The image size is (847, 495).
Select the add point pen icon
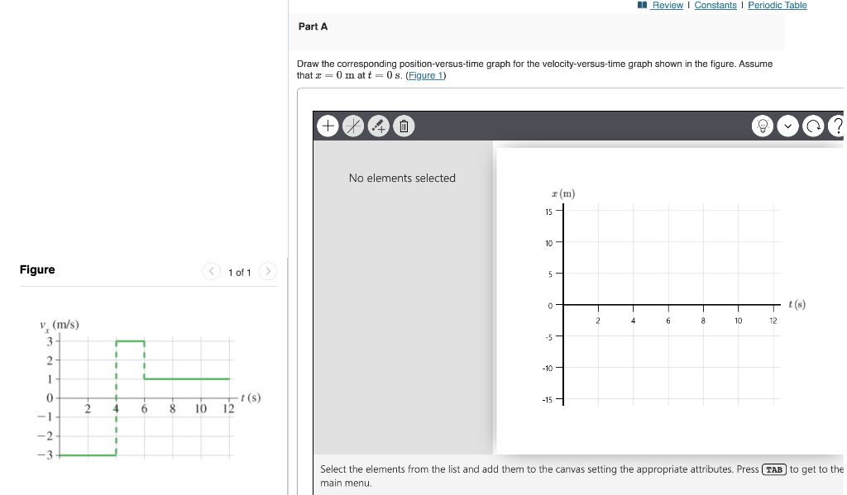pyautogui.click(x=379, y=126)
